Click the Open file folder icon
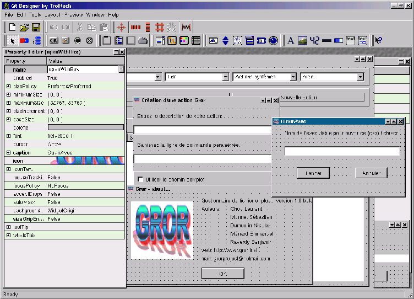414x299 pixels. [x=24, y=27]
